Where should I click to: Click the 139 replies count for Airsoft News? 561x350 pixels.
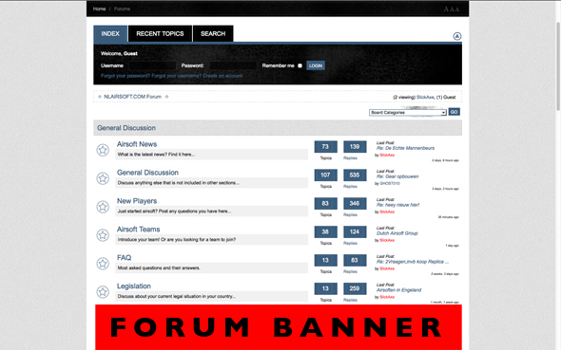355,147
